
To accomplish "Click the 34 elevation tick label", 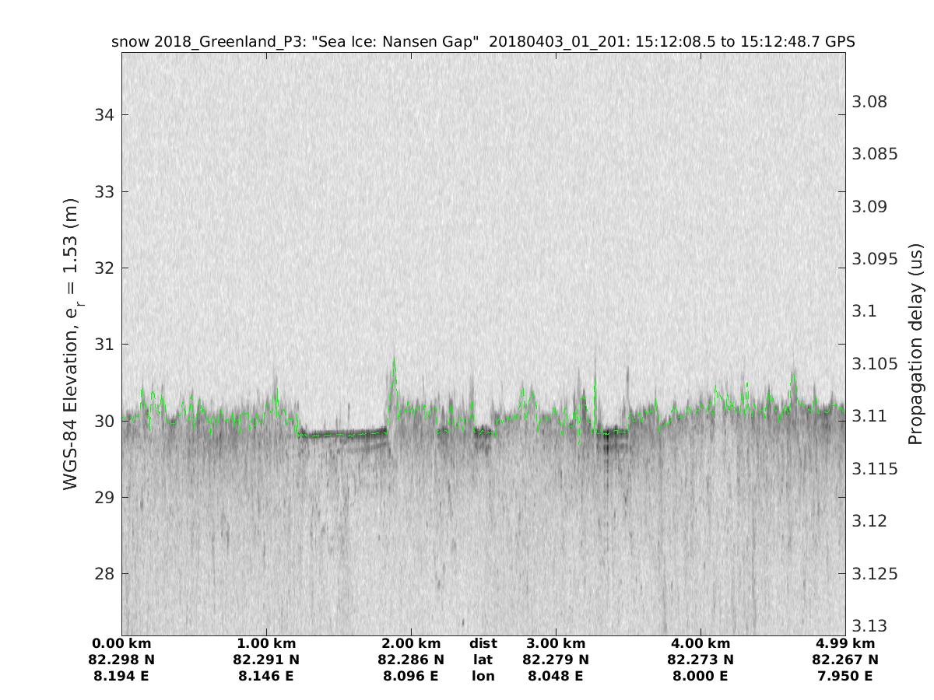I will (x=104, y=115).
